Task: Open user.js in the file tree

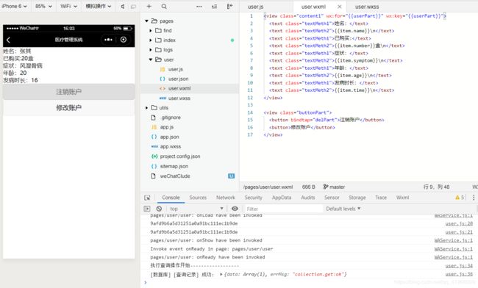Action: [175, 69]
